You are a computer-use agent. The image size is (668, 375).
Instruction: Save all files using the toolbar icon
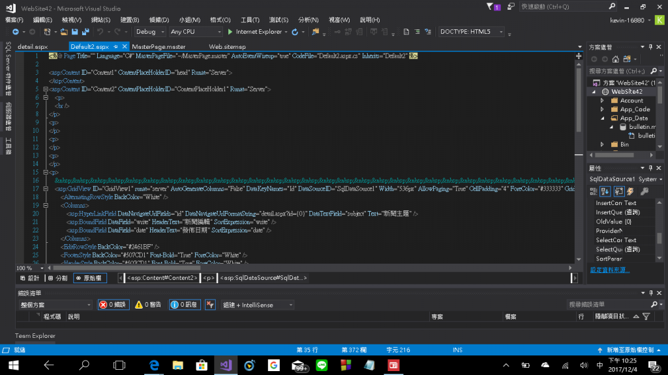point(85,32)
